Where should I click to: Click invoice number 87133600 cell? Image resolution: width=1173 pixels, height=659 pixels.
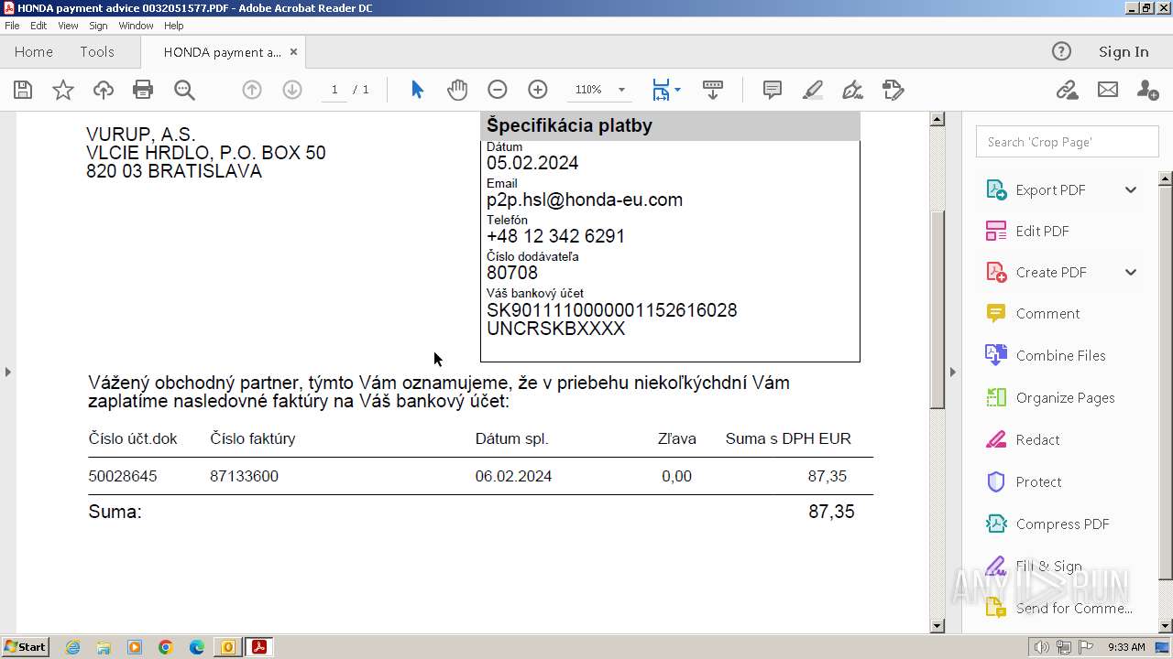click(244, 476)
